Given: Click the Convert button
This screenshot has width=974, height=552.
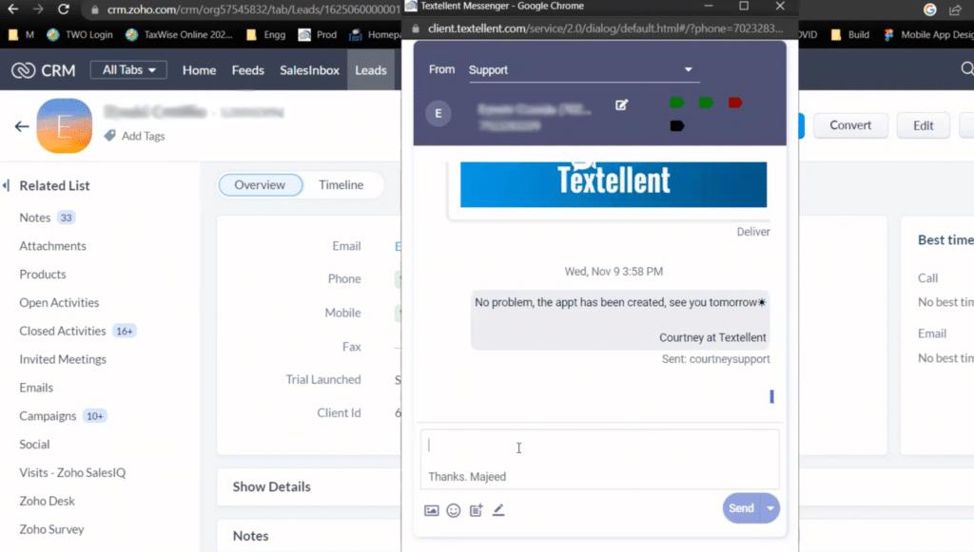Looking at the screenshot, I should tap(850, 124).
